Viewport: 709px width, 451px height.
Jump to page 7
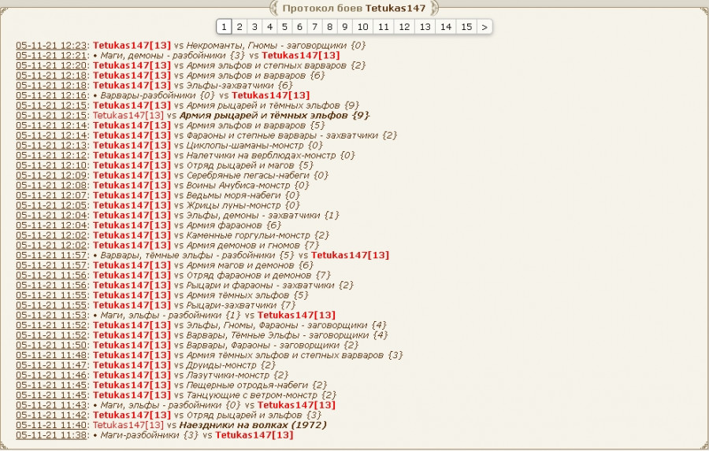click(314, 27)
